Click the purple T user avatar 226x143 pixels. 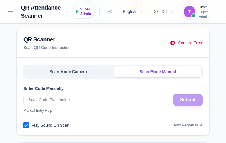tap(189, 12)
